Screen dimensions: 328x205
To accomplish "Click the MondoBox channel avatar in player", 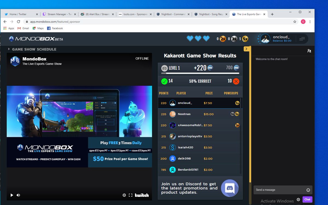I will click(x=15, y=61).
